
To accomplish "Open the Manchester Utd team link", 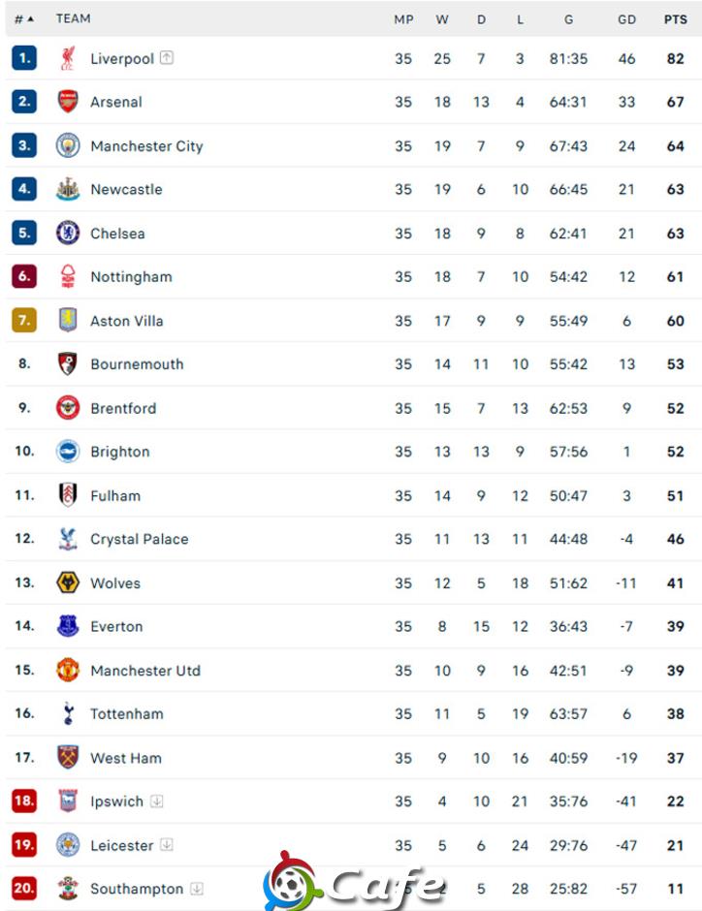I will click(145, 671).
